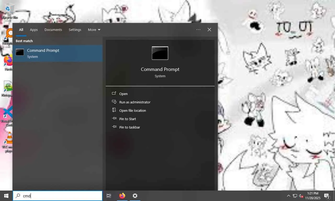The height and width of the screenshot is (201, 335).
Task: Switch to the Apps tab
Action: click(x=34, y=30)
